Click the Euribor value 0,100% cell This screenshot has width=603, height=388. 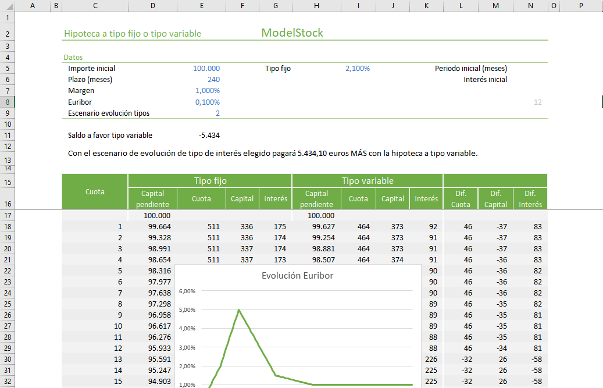click(x=208, y=102)
